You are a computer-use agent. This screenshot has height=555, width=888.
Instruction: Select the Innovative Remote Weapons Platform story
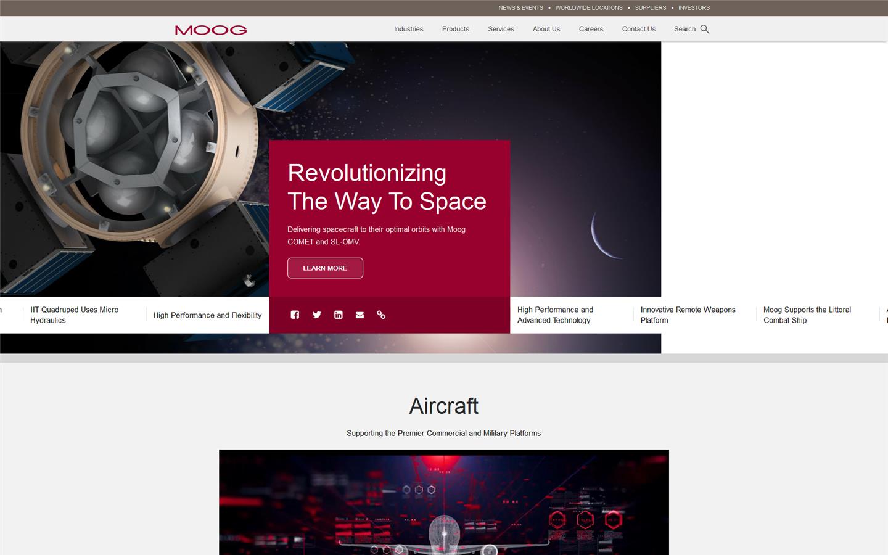point(688,315)
